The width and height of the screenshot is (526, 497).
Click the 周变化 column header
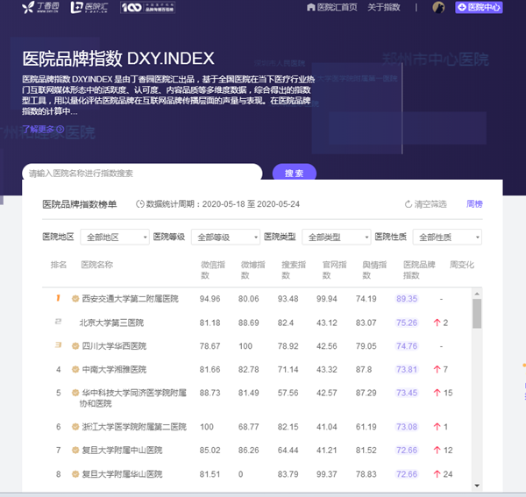[x=462, y=265]
